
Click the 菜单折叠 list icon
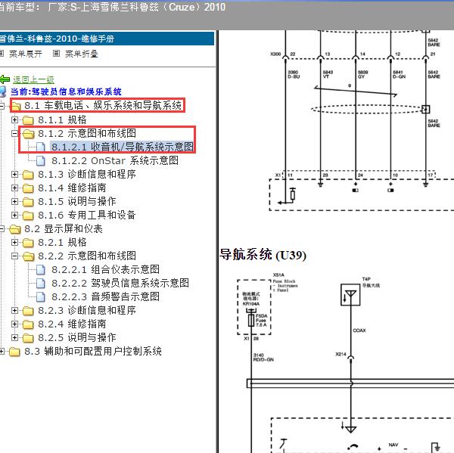[56, 54]
